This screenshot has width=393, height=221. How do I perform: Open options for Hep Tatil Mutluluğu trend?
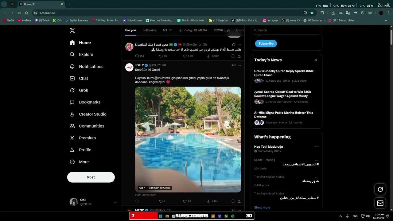point(317,147)
